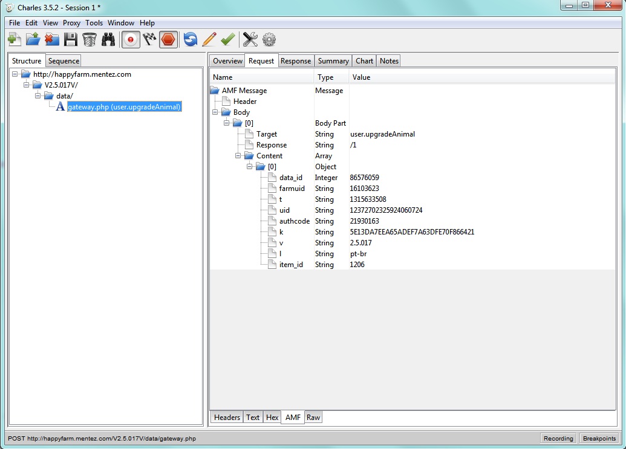
Task: Edit request with pencil icon
Action: (x=209, y=39)
